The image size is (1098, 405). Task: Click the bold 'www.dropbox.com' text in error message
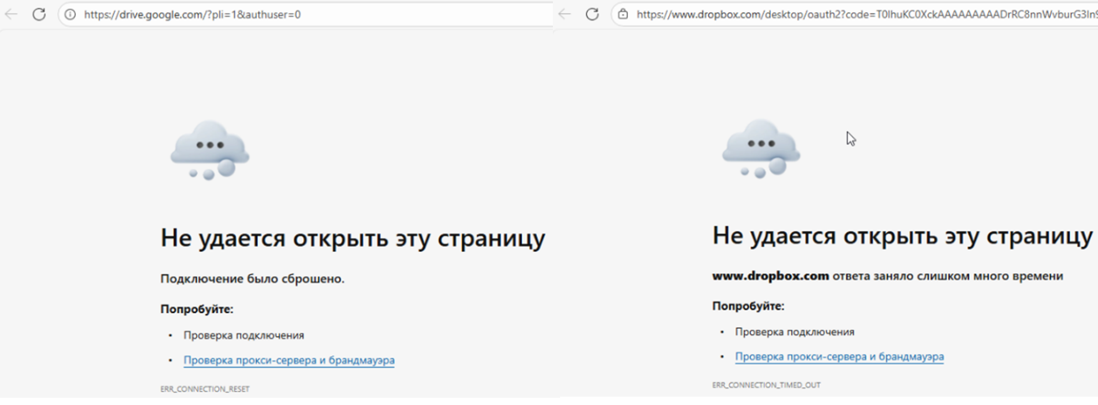coord(771,276)
